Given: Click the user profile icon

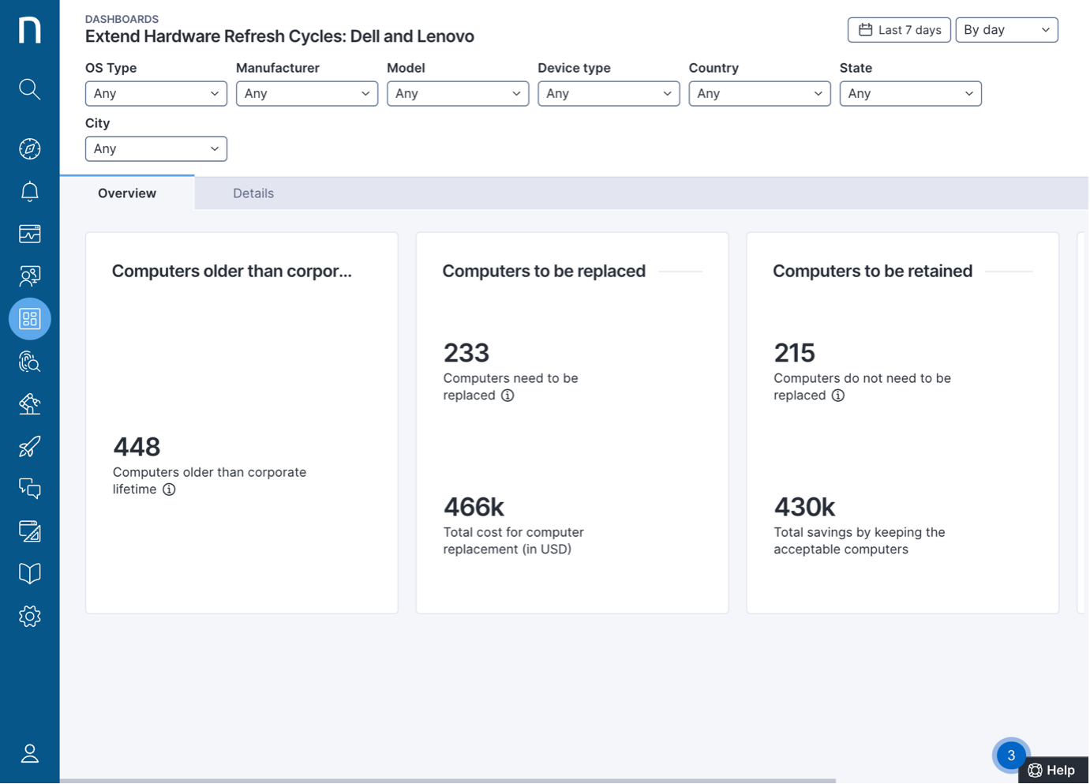Looking at the screenshot, I should (29, 753).
